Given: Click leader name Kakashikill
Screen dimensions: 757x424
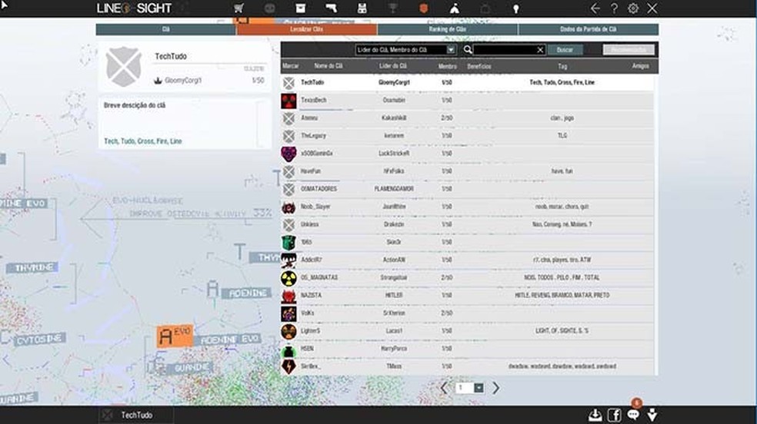Looking at the screenshot, I should 394,118.
